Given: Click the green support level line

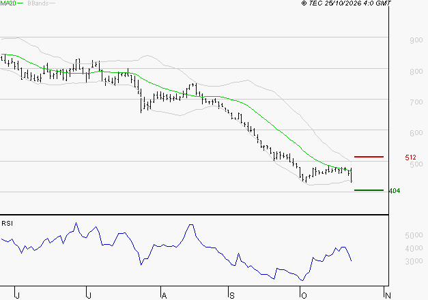Looking at the screenshot, I should pos(369,190).
